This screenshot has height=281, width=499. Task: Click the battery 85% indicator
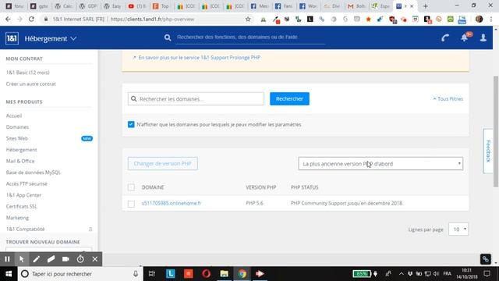click(362, 274)
